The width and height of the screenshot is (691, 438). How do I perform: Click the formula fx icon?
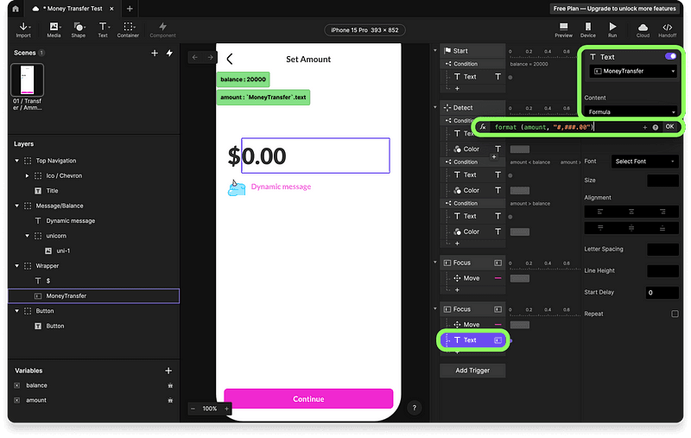483,127
